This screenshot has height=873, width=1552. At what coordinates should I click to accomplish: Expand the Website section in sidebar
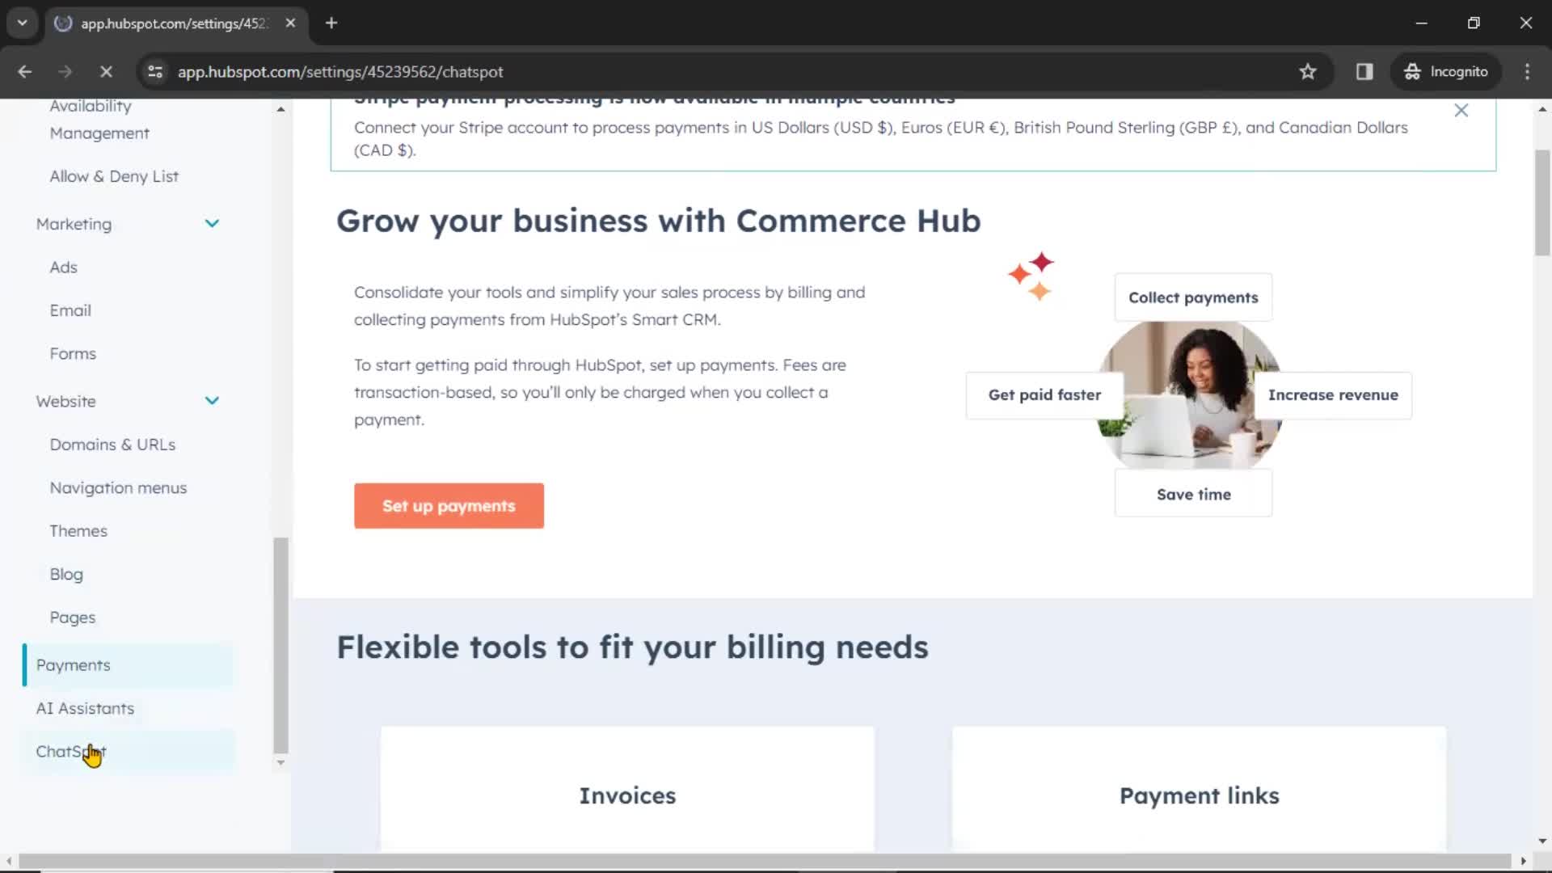211,401
